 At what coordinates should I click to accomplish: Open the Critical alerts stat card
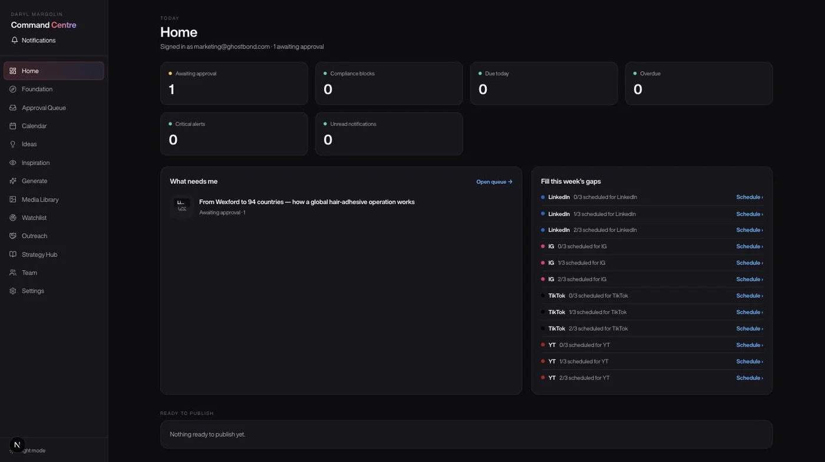pos(234,134)
